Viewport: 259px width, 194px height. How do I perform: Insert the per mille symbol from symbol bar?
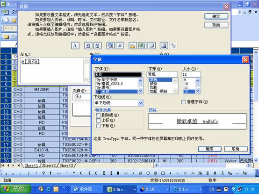tap(230, 173)
